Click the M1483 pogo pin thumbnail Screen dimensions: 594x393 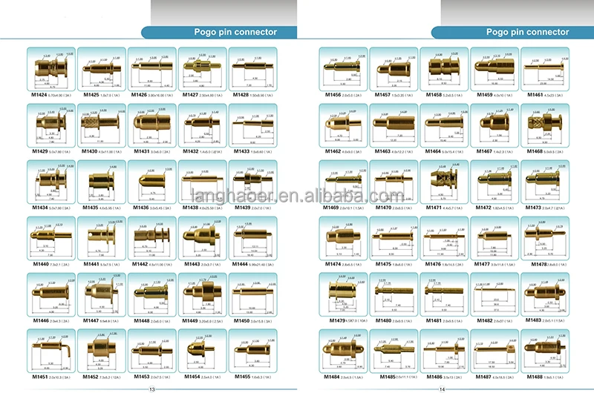[x=545, y=294]
